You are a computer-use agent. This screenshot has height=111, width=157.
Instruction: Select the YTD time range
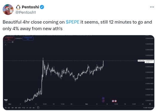23,108
